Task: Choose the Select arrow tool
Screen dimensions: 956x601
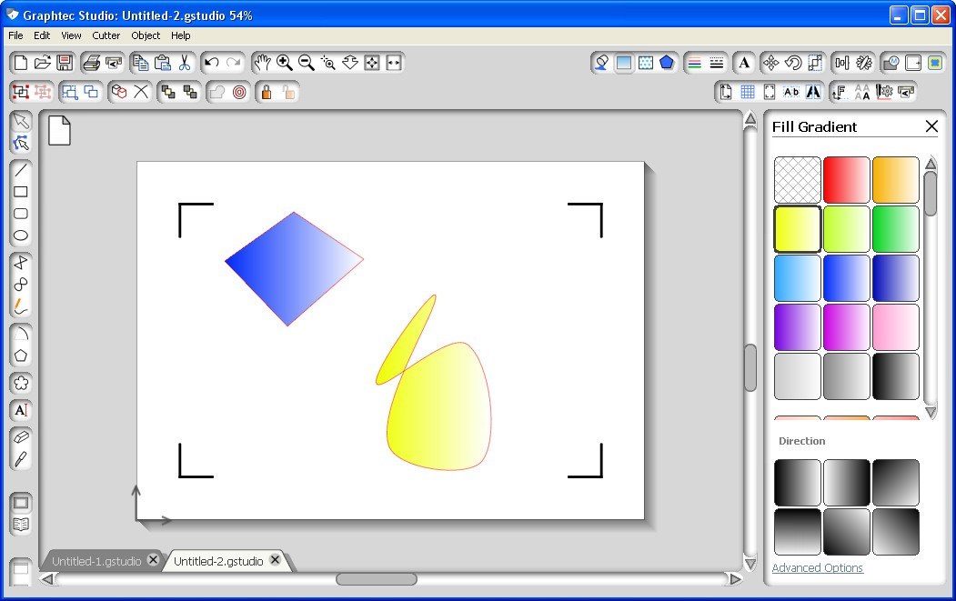Action: pos(21,121)
